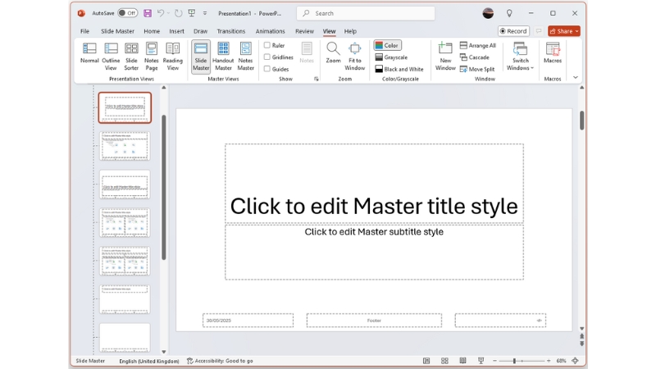Open the Zoom dialog magnifier
656x369 pixels.
pos(334,53)
